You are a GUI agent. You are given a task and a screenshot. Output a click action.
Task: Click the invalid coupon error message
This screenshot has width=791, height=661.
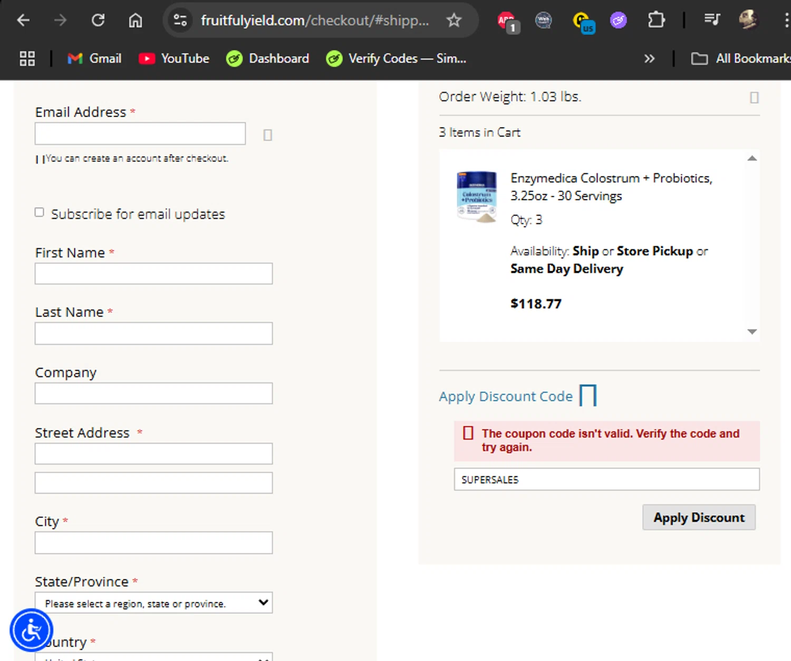pos(606,441)
